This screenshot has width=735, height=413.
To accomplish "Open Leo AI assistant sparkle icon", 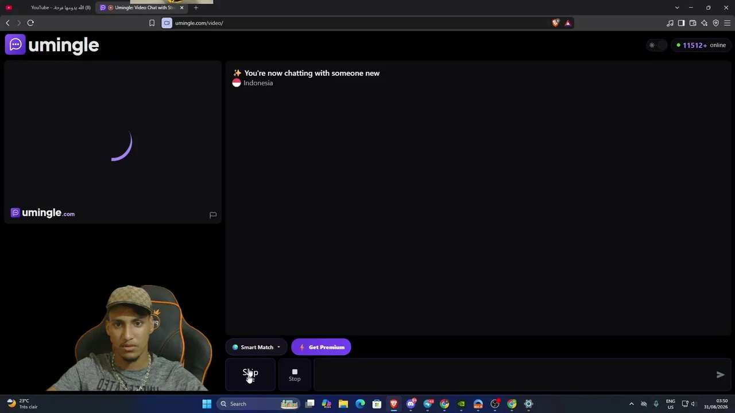I will click(x=705, y=23).
